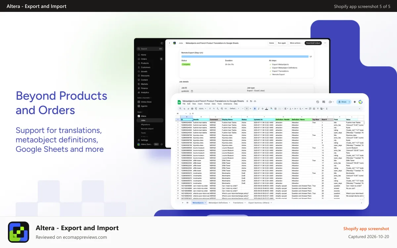Viewport: 397px width, 248px height.
Task: Collapse the Shopify sidebar with panel icon
Action: click(162, 43)
